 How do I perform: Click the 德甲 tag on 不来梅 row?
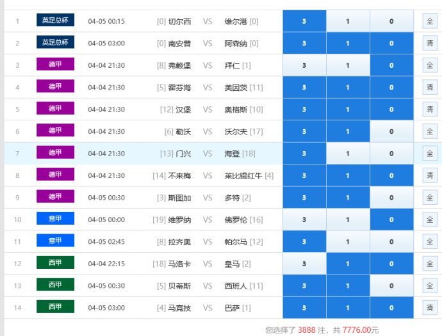pos(55,175)
